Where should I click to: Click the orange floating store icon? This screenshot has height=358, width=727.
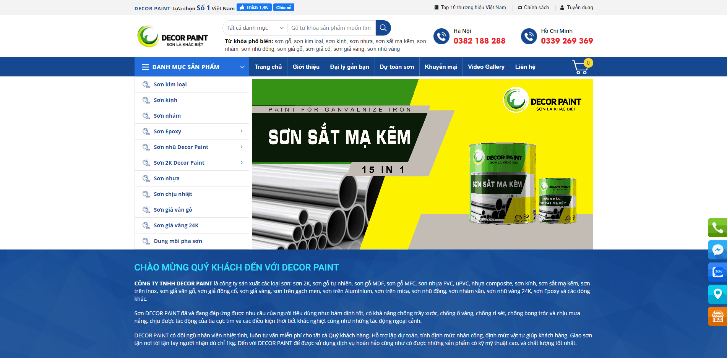point(717,316)
